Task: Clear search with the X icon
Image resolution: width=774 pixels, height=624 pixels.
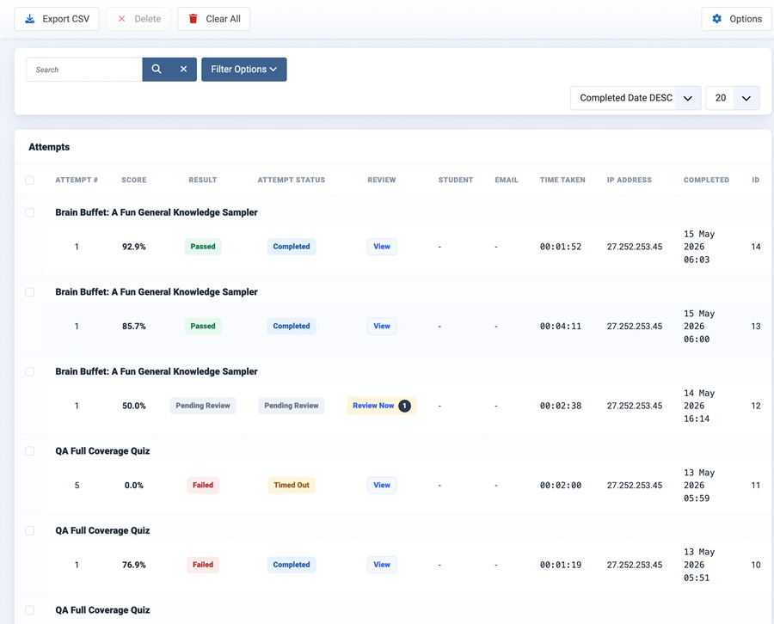Action: tap(184, 69)
